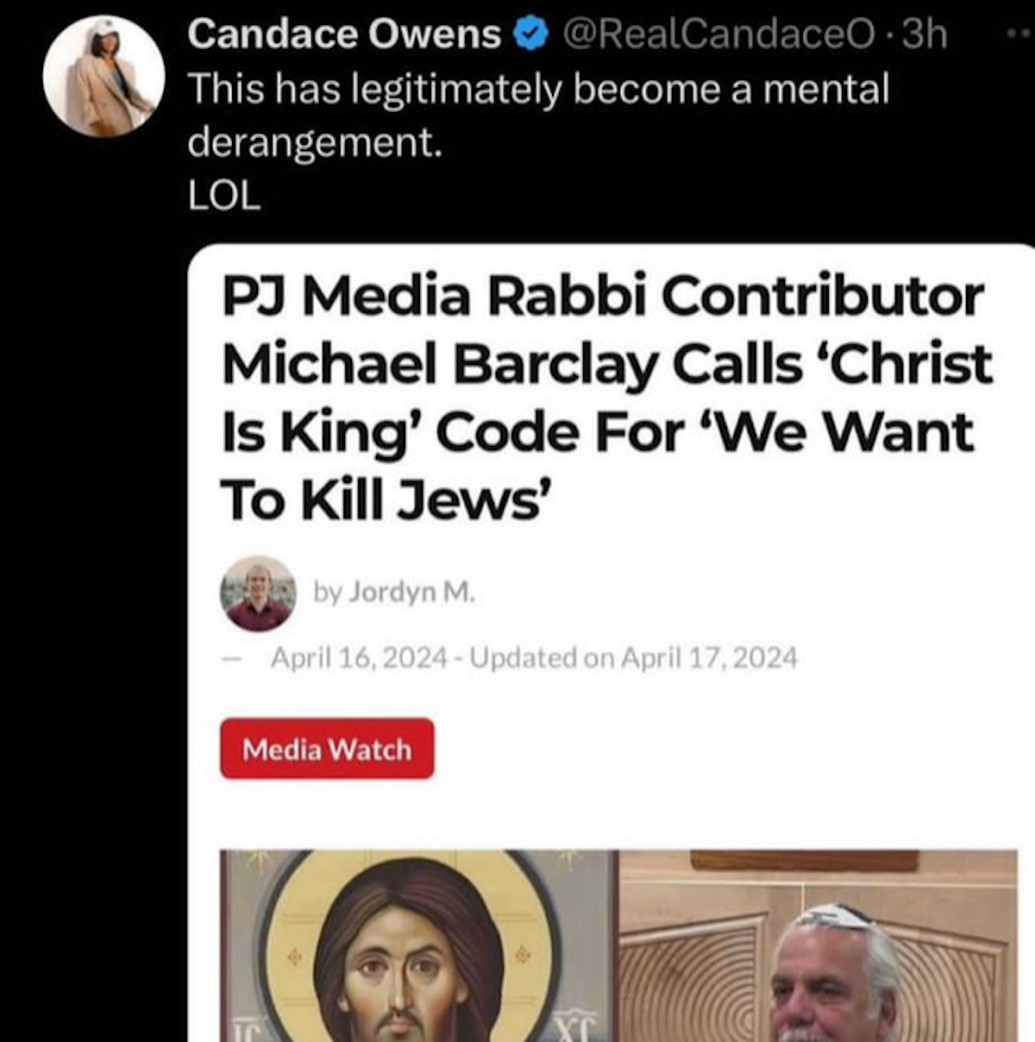Click the dash before the article date
Viewport: 1035px width, 1042px height.
click(229, 659)
